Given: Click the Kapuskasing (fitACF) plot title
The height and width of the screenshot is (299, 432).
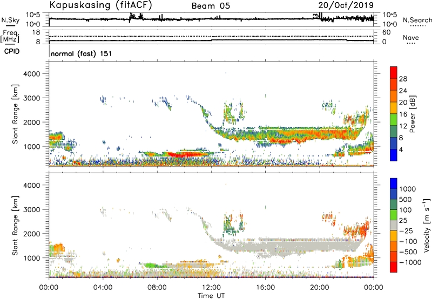Looking at the screenshot, I should pyautogui.click(x=100, y=5).
